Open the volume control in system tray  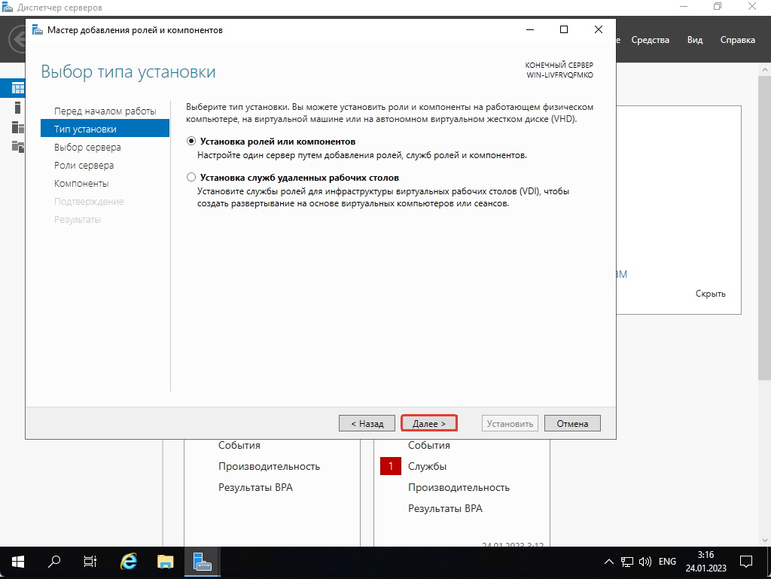[x=645, y=562]
